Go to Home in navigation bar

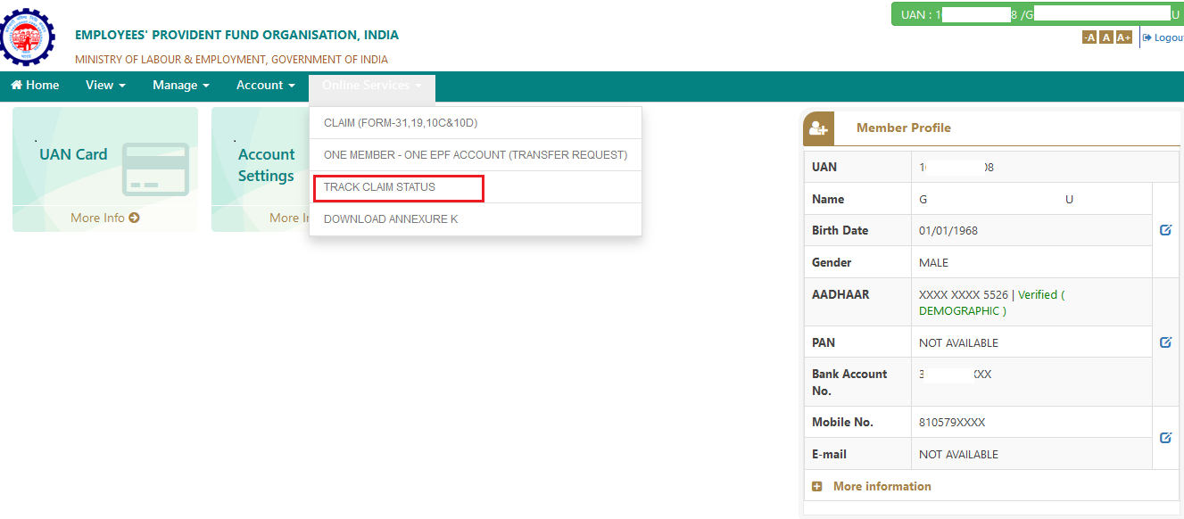[35, 86]
